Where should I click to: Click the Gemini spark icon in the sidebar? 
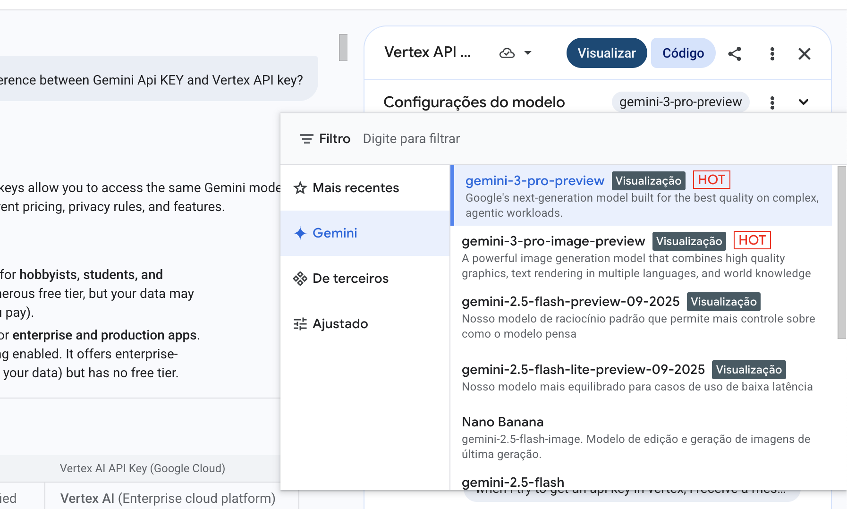point(299,233)
